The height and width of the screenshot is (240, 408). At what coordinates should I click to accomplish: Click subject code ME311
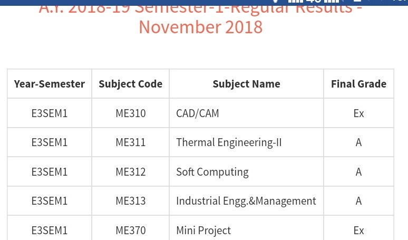click(x=131, y=142)
